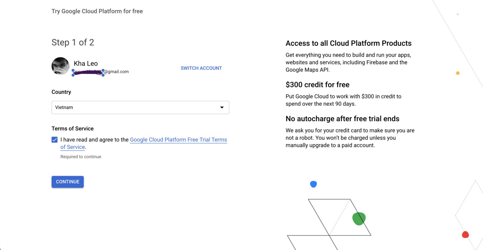
Task: Click SWITCH ACCOUNT
Action: click(x=201, y=68)
